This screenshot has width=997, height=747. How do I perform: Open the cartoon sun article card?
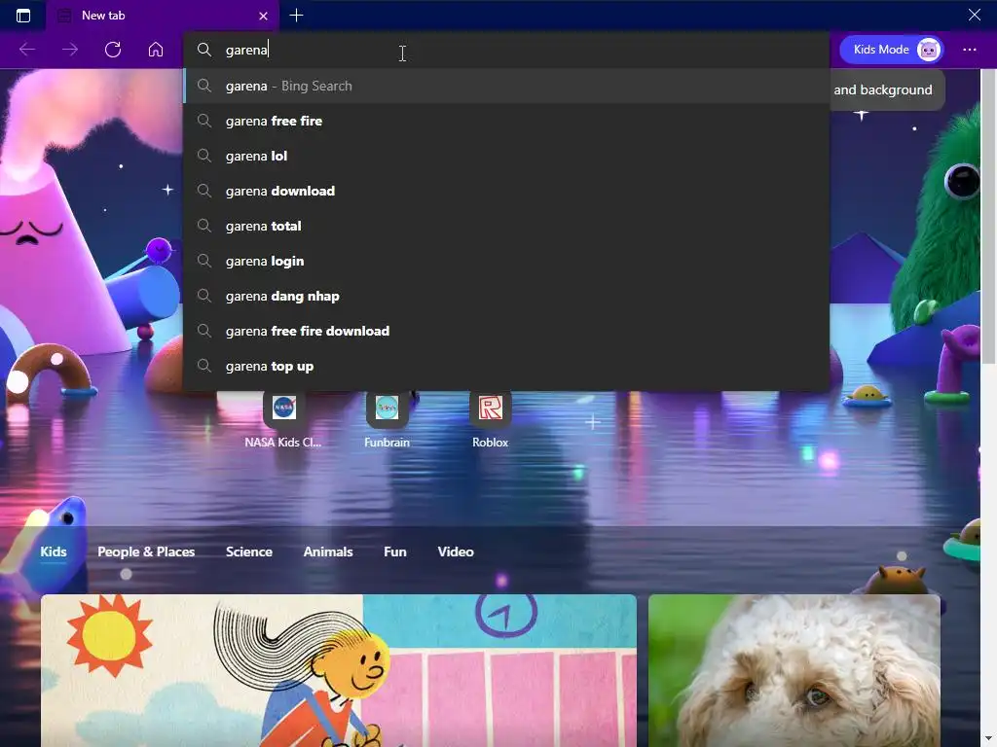[339, 670]
